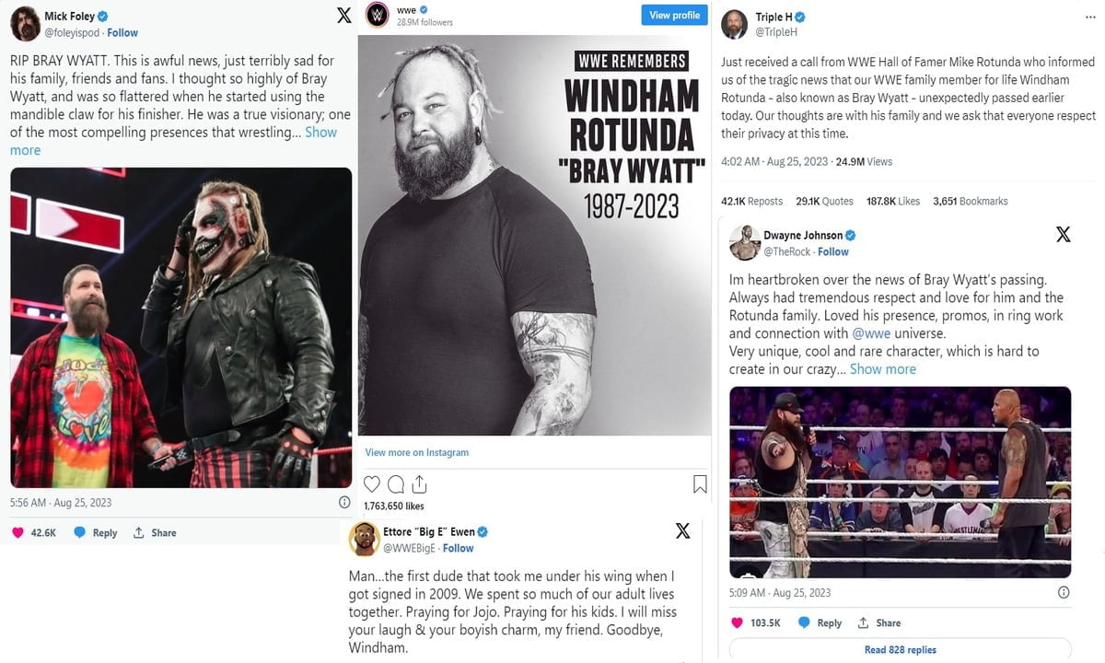1105x663 pixels.
Task: Bookmark the WWE Instagram post
Action: tap(700, 483)
